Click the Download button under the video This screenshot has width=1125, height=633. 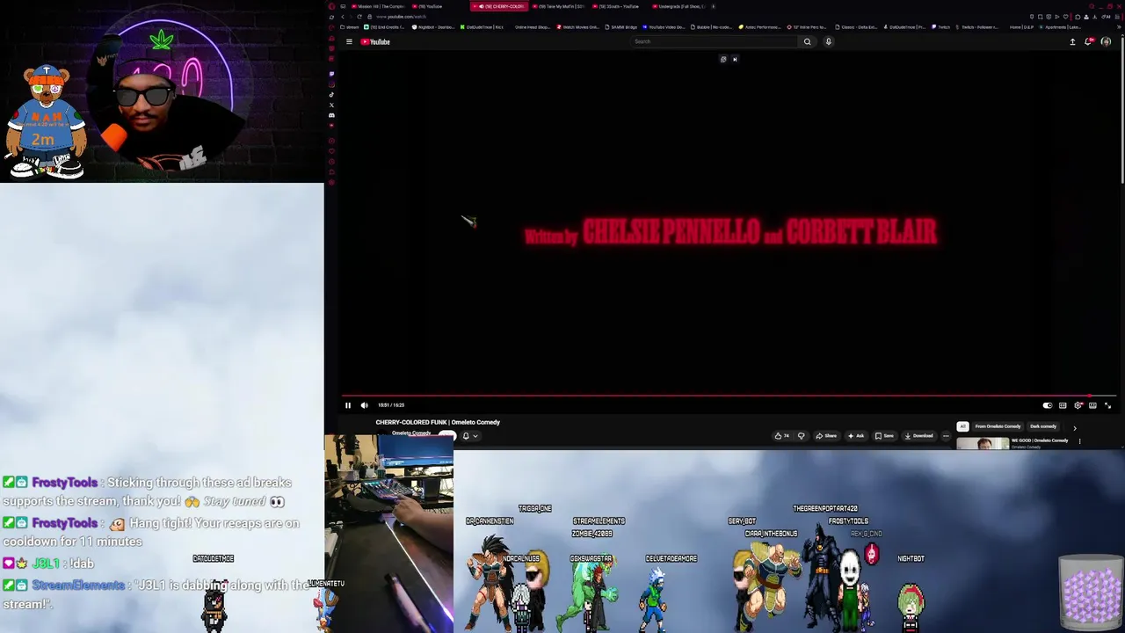(x=918, y=436)
